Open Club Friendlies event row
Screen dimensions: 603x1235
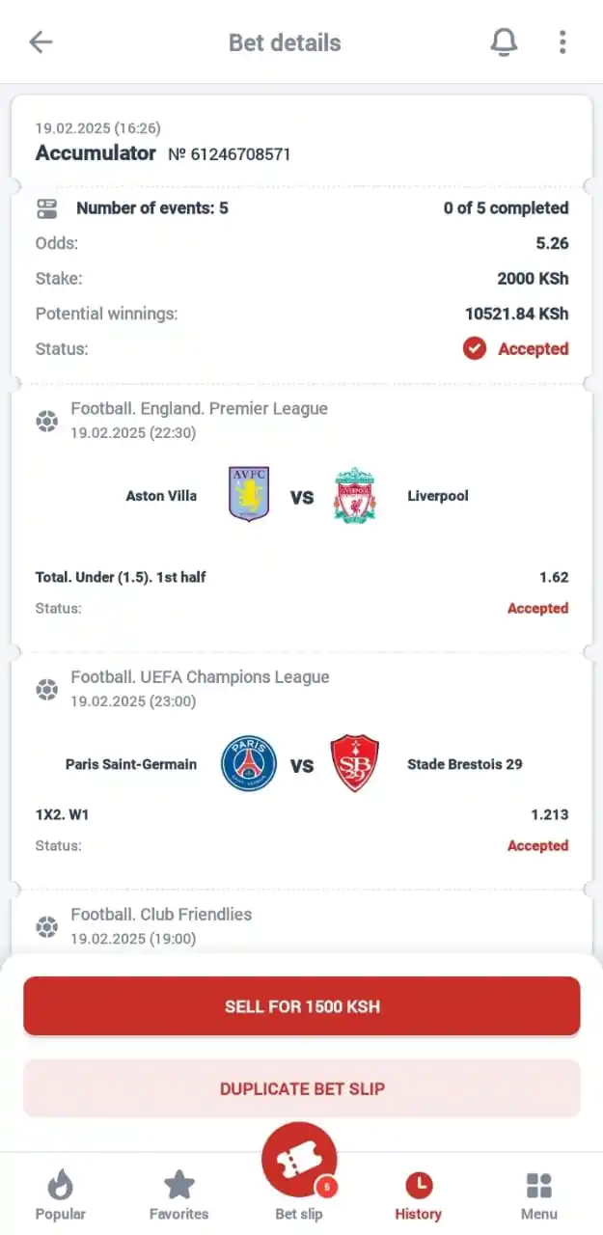pyautogui.click(x=302, y=925)
